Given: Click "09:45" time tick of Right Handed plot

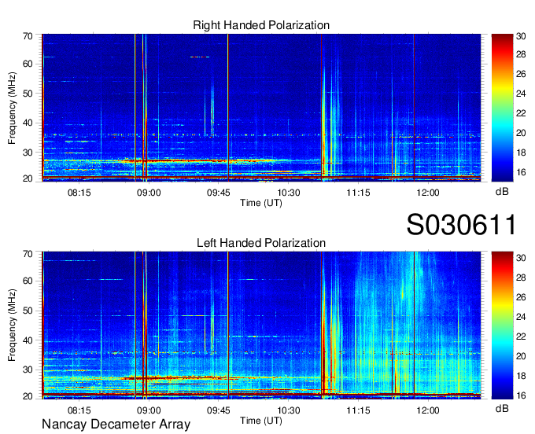Looking at the screenshot, I should [x=219, y=193].
